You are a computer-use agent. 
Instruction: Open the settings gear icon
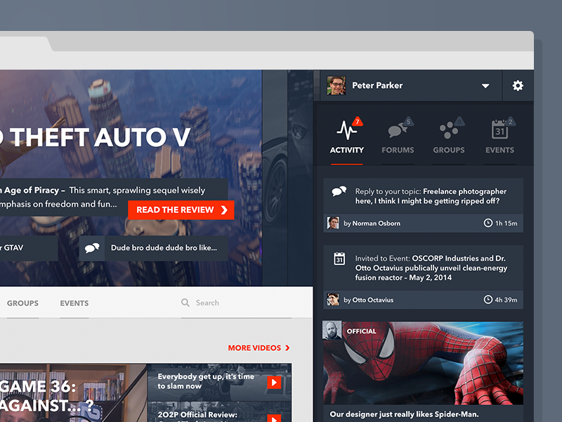(518, 85)
